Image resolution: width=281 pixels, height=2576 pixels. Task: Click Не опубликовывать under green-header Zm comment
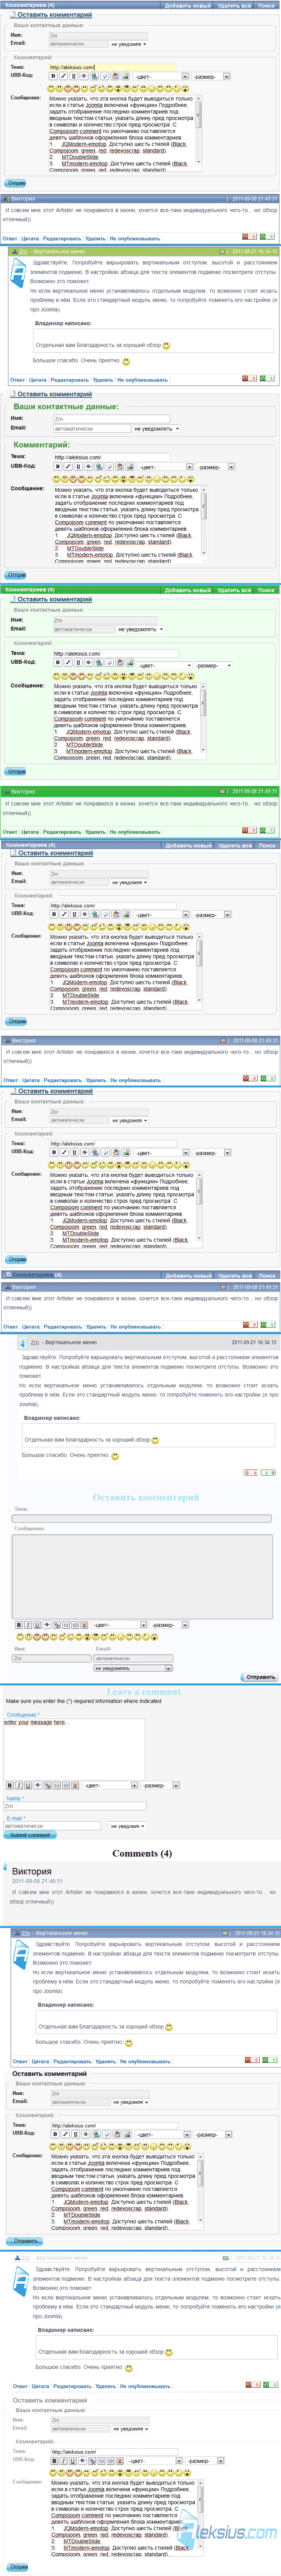[x=143, y=380]
